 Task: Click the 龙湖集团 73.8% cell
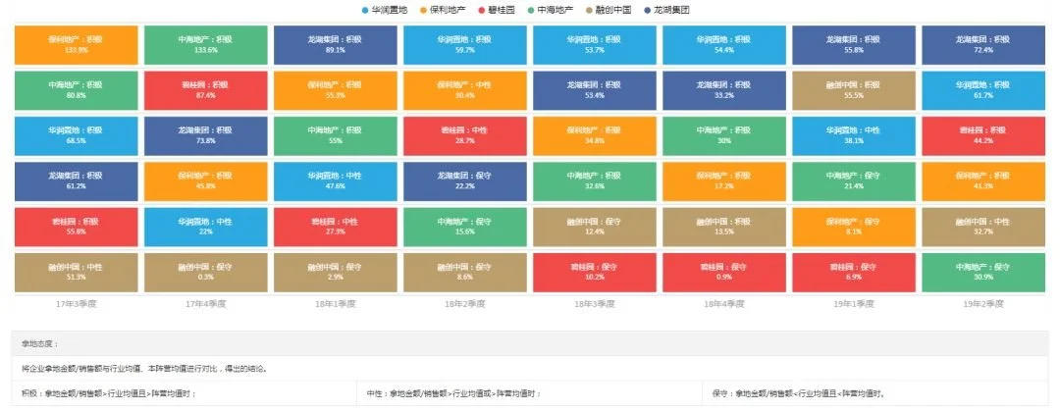(206, 136)
